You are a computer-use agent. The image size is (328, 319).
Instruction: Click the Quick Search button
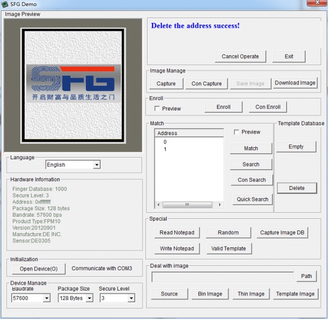click(252, 199)
